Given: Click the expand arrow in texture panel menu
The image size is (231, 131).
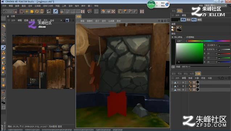Looking at the screenshot, I should [x=61, y=20].
